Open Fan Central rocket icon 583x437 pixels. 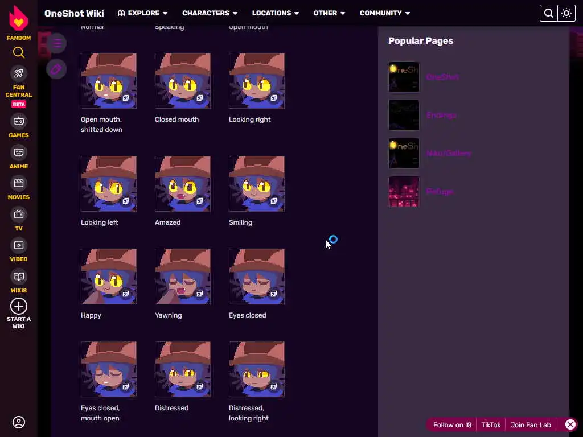tap(19, 73)
